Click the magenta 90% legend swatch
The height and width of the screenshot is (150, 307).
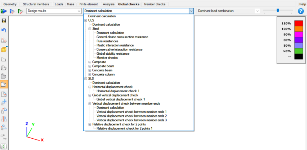point(299,35)
